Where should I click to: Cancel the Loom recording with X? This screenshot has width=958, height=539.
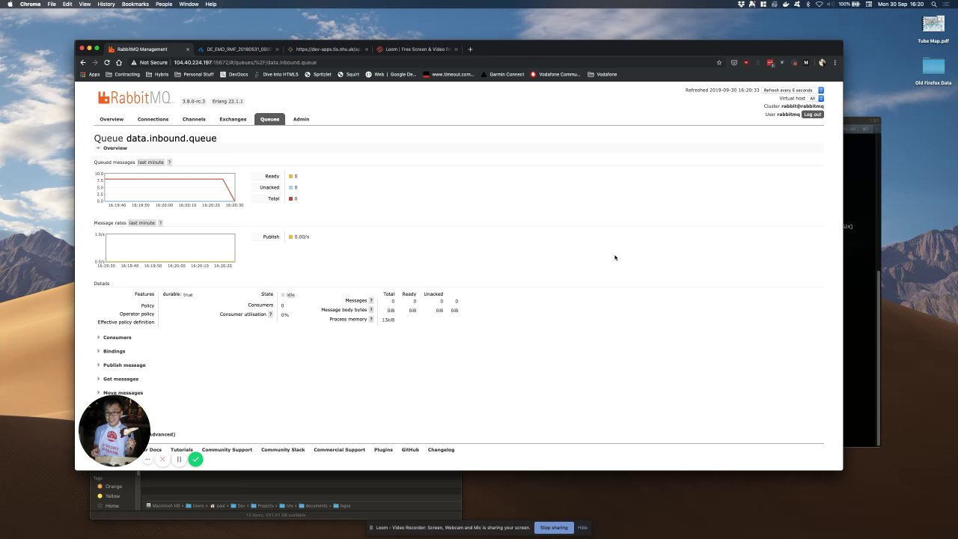coord(162,460)
